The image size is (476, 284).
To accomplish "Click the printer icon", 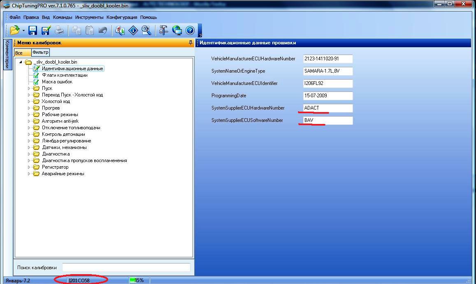I will (x=59, y=30).
